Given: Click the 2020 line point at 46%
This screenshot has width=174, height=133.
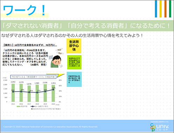Looking at the screenshot, I should pyautogui.click(x=53, y=89).
